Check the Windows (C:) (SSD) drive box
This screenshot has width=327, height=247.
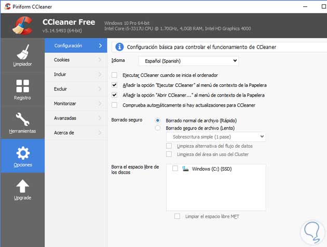(175, 168)
